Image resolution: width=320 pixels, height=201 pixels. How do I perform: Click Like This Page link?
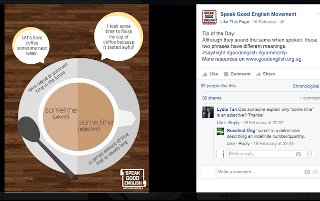(234, 22)
